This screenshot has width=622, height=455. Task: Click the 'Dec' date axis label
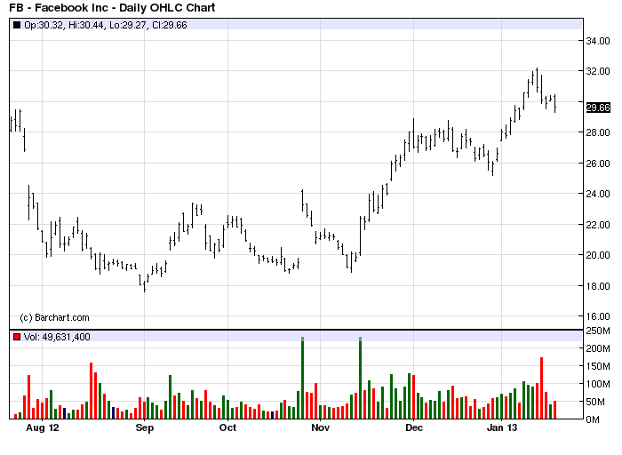coord(414,427)
